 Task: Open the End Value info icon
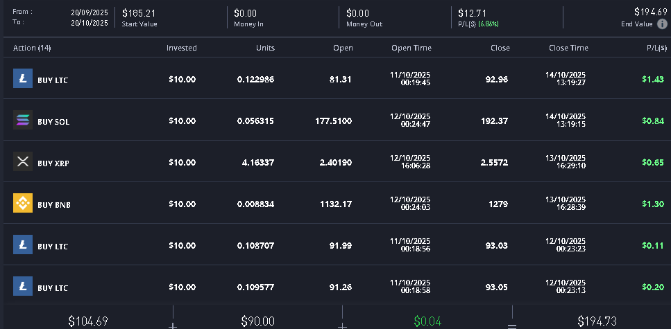point(662,24)
